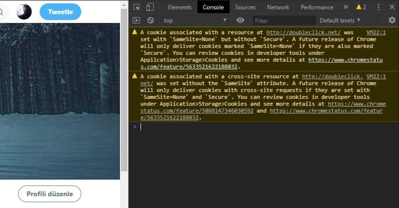Click the eye live expression icon
The width and height of the screenshot is (399, 208).
click(240, 21)
